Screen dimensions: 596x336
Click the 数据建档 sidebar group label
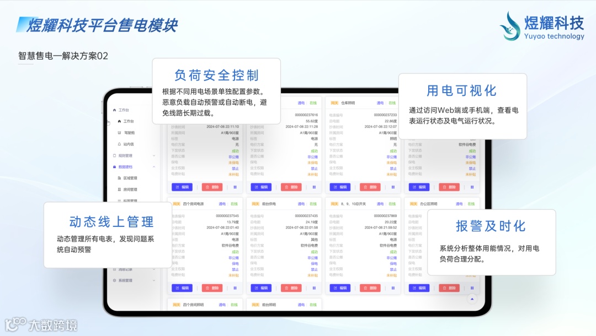(x=125, y=167)
